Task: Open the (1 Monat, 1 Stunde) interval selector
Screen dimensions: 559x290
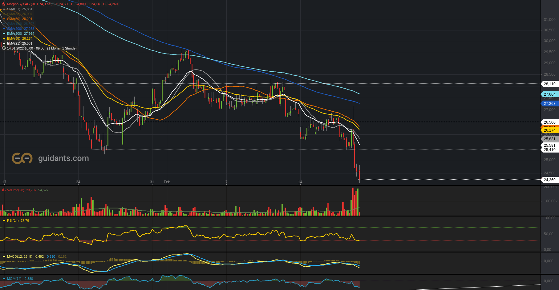Action: coord(62,48)
